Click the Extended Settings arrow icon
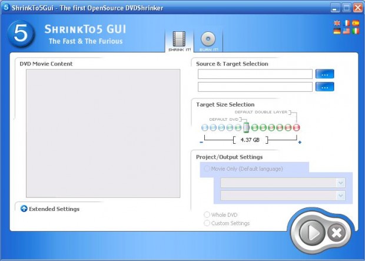Screen dimensions: 365x261 (x=24, y=209)
